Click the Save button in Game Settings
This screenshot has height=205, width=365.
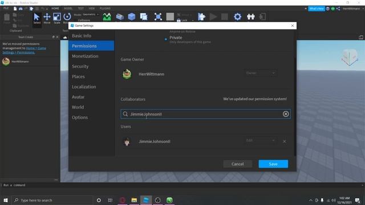click(x=273, y=164)
